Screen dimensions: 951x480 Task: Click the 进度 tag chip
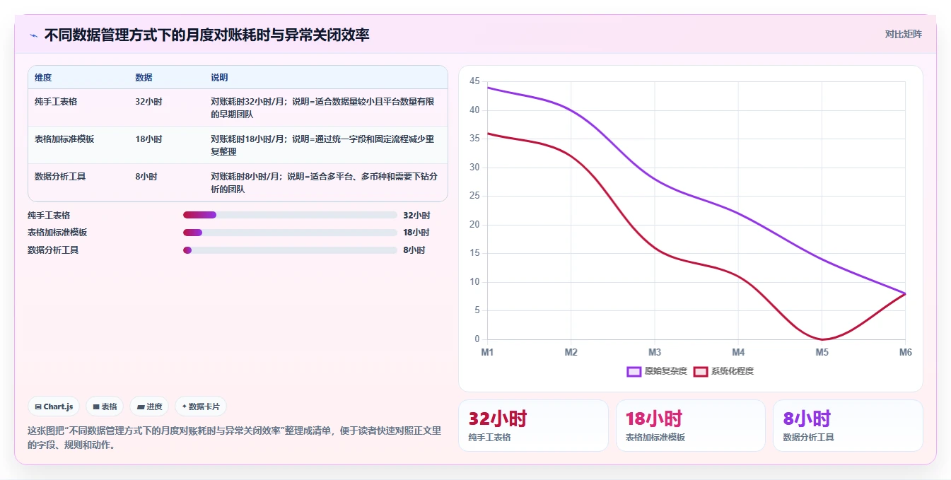[x=149, y=406]
